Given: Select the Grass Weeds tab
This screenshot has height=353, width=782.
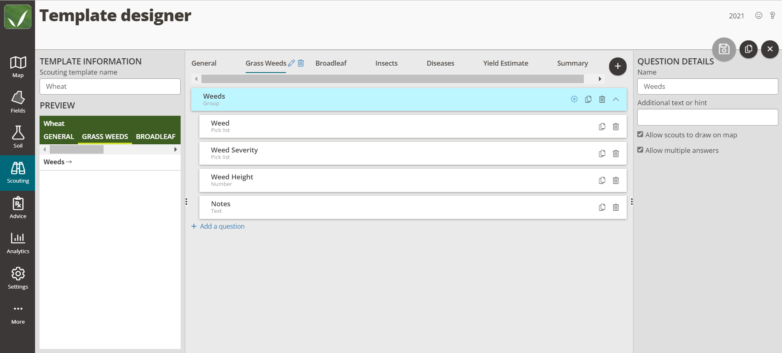Looking at the screenshot, I should coord(266,63).
